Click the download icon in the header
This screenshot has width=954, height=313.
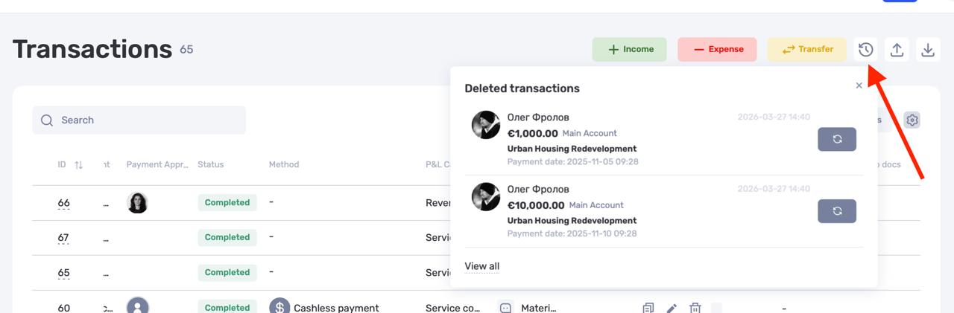[x=928, y=50]
